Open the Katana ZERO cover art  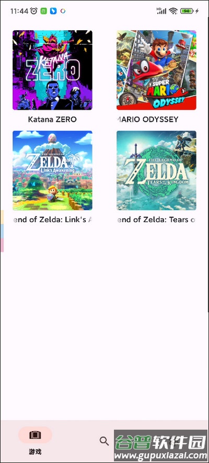(52, 70)
